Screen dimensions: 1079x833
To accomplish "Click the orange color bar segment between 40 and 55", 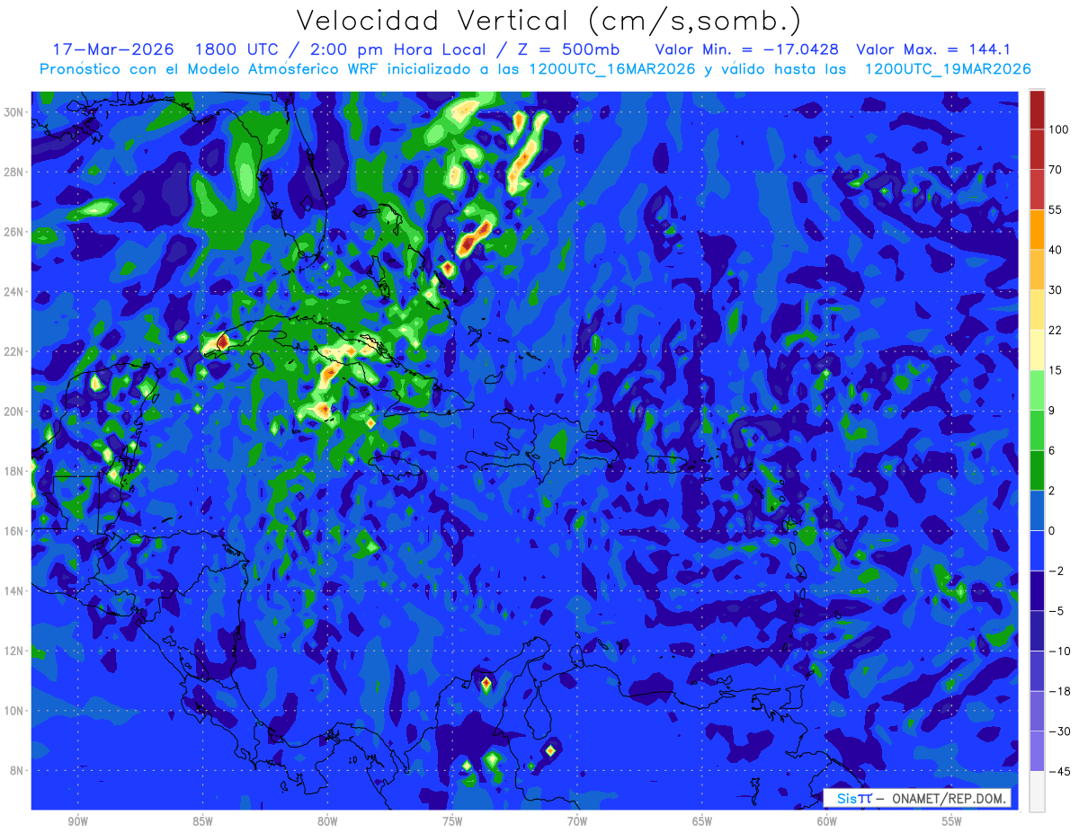I will coord(1037,229).
